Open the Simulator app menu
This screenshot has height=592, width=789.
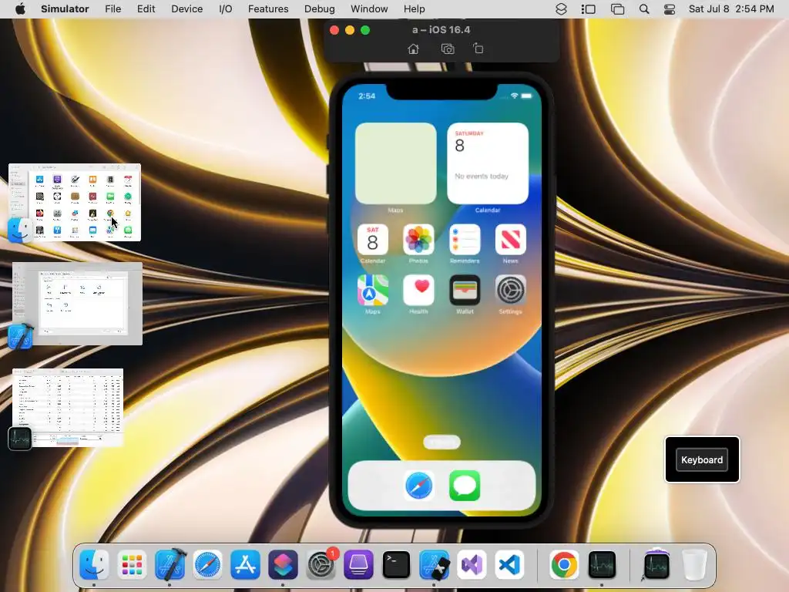(65, 9)
